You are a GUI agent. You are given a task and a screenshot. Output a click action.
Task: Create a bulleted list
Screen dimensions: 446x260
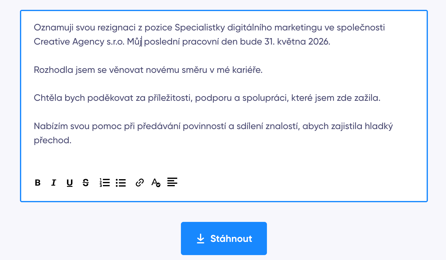coord(121,183)
